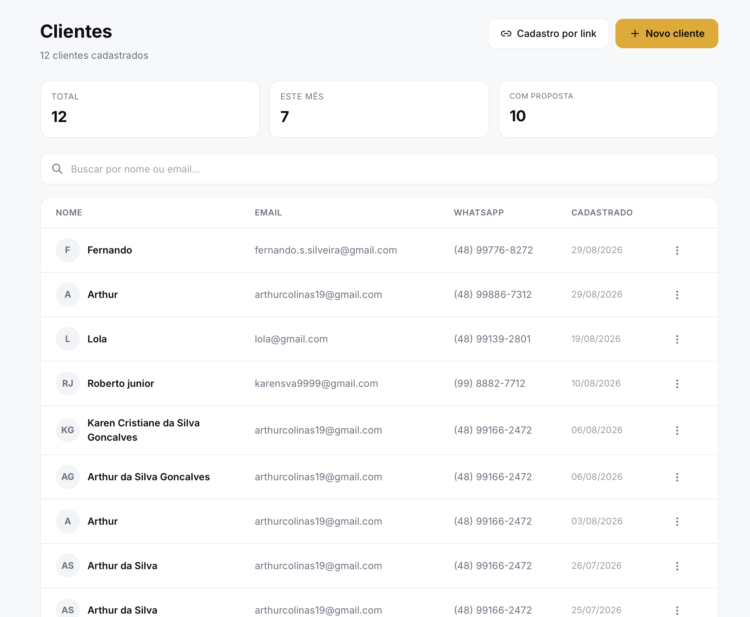Click the AG avatar badge
Screen dimensions: 750x617
pyautogui.click(x=68, y=477)
